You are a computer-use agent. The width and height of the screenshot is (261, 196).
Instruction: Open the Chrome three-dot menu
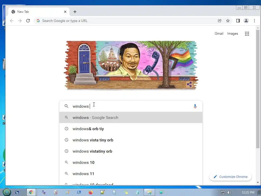[254, 21]
